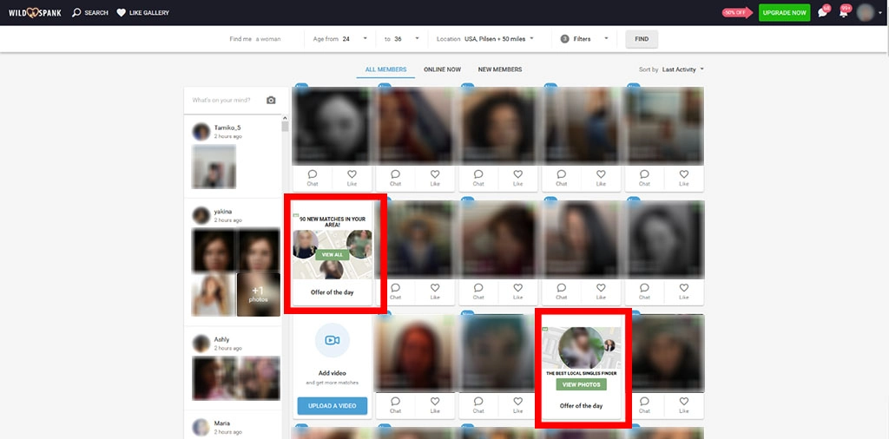Click Offer of the day under singles finder
The height and width of the screenshot is (439, 889).
(x=581, y=405)
